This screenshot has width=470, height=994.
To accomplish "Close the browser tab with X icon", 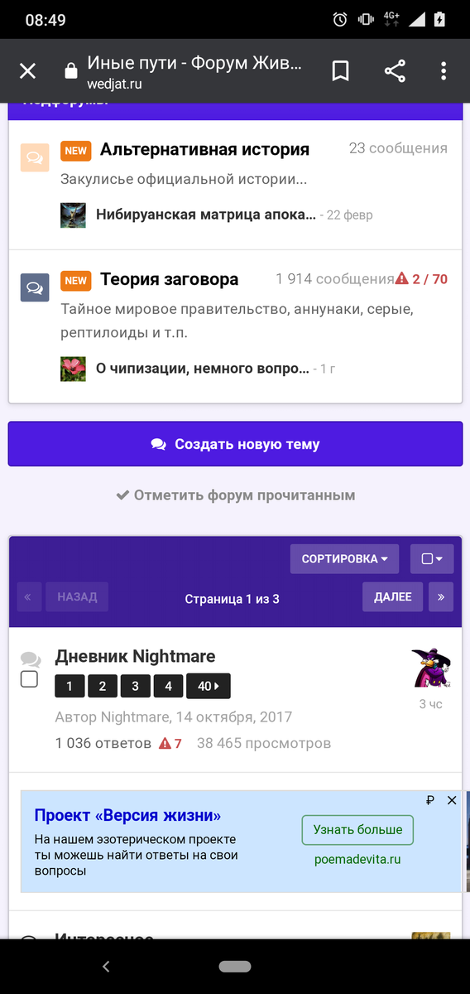I will (x=27, y=71).
